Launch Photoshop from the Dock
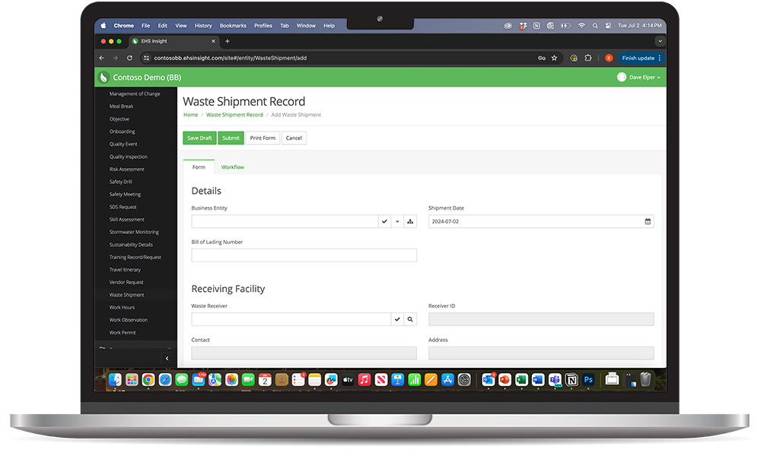The image size is (761, 456). click(588, 380)
